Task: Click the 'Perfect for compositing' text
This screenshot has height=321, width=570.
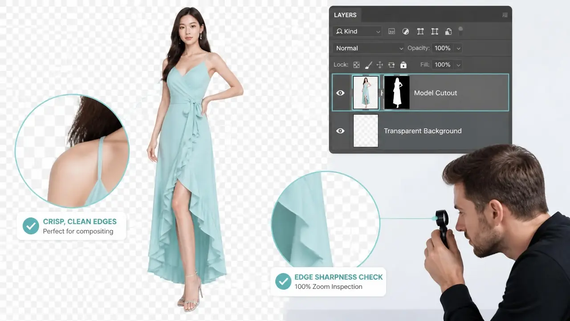Action: coord(78,231)
